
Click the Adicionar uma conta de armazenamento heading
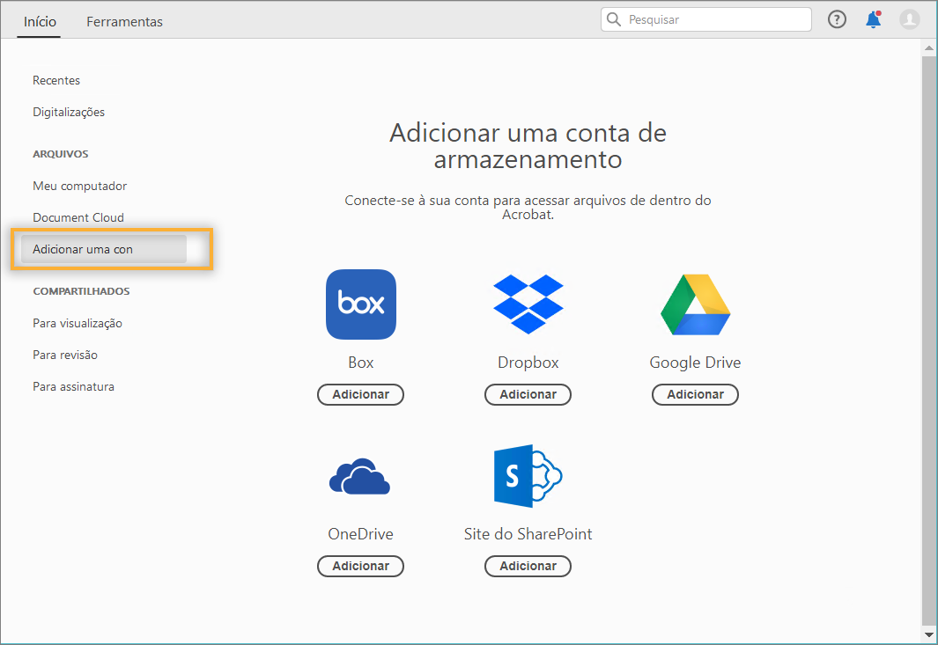[x=528, y=146]
